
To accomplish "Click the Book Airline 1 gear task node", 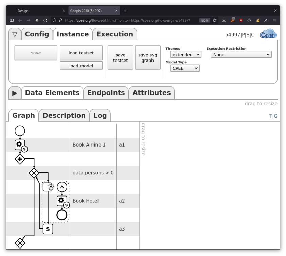I will pos(20,144).
